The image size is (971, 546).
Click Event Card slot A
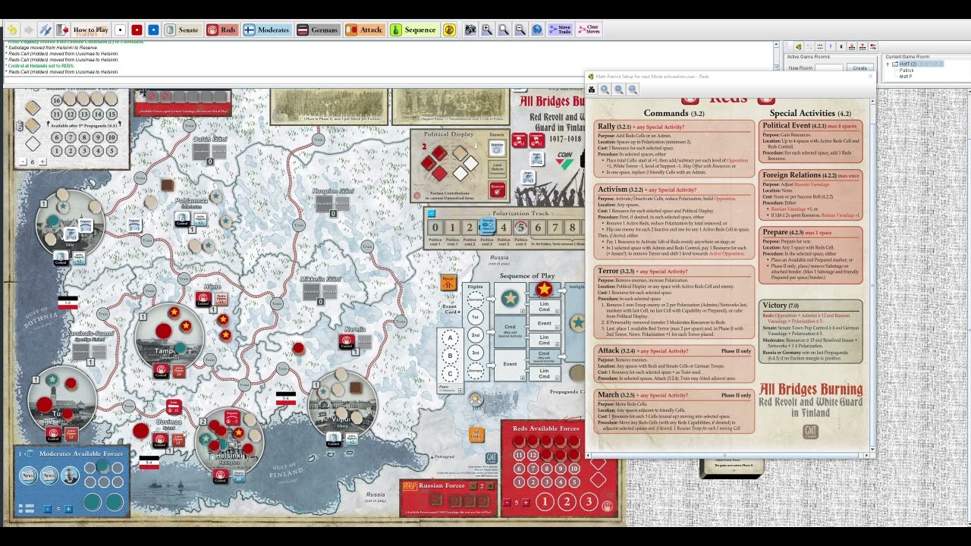pyautogui.click(x=450, y=338)
